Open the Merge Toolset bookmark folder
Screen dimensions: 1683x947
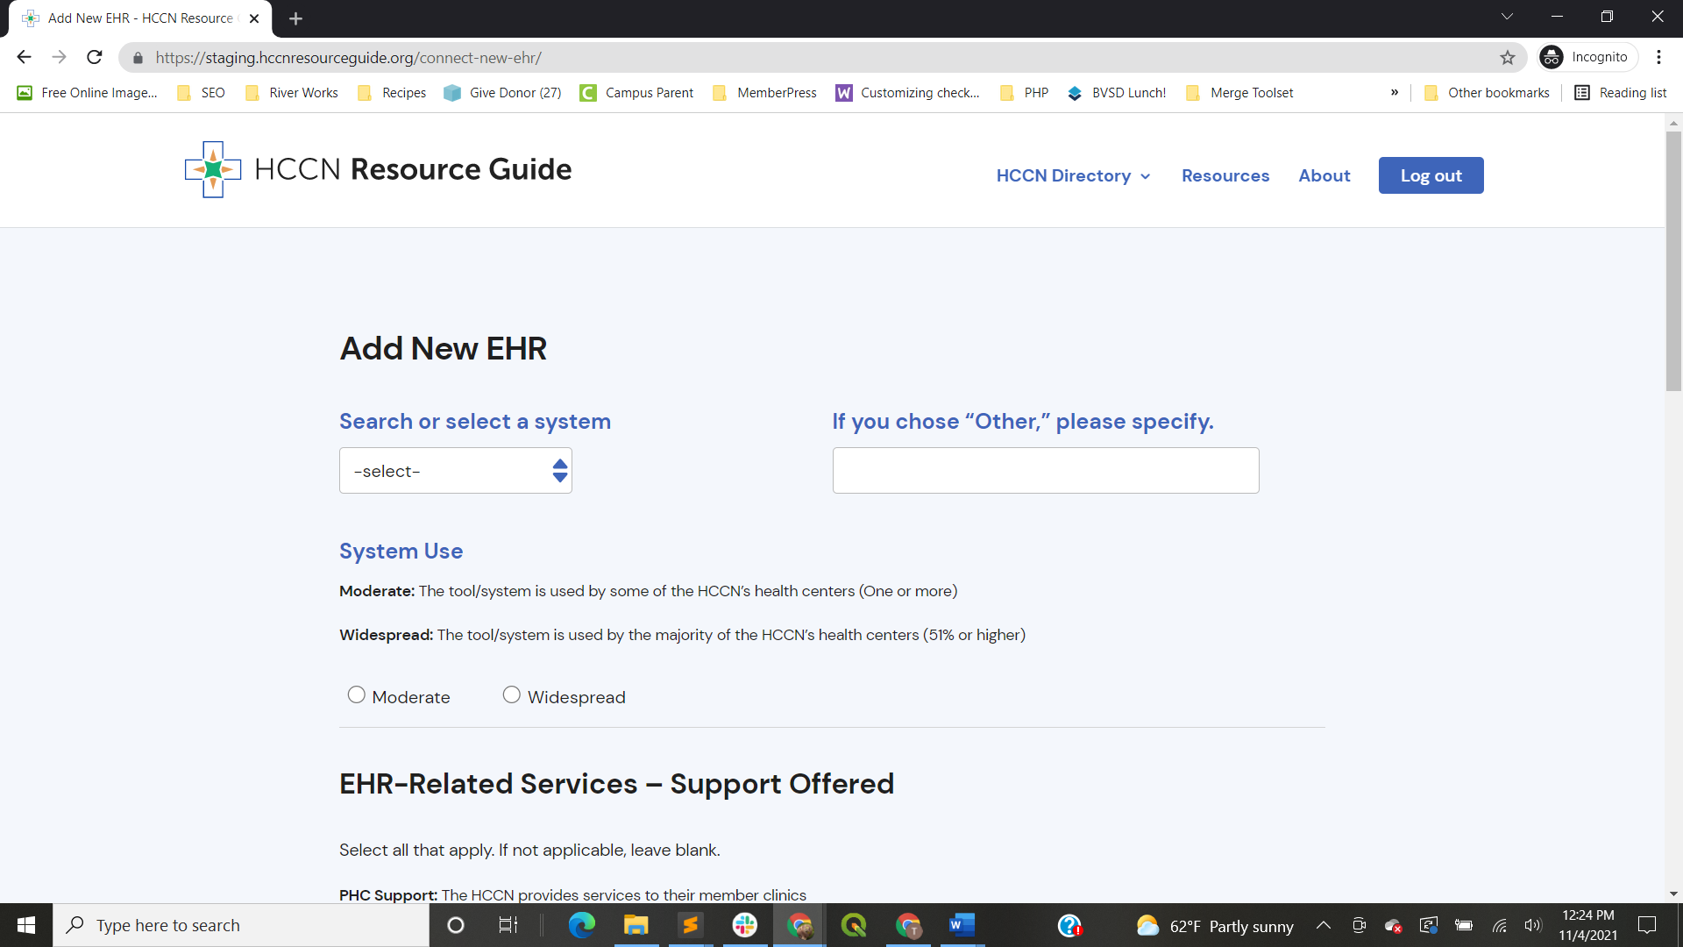(x=1239, y=93)
